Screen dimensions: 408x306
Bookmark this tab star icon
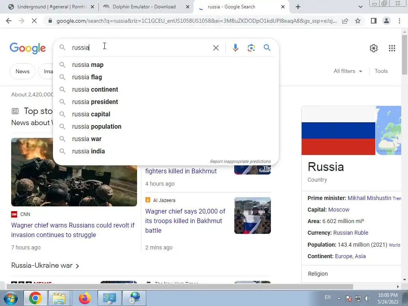pos(358,21)
